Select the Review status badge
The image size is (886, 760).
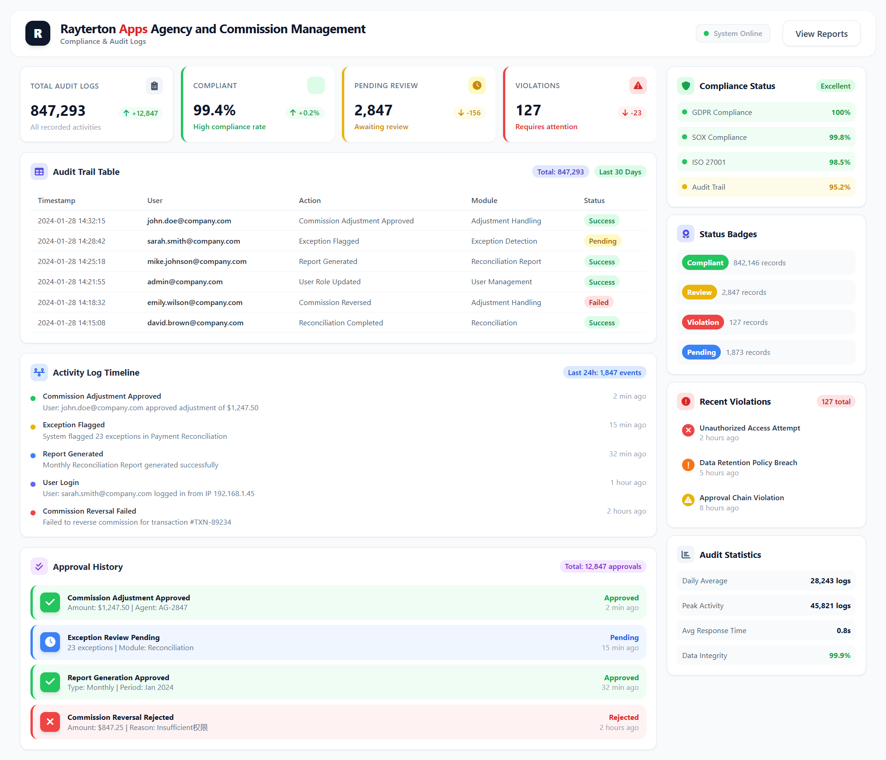click(699, 292)
